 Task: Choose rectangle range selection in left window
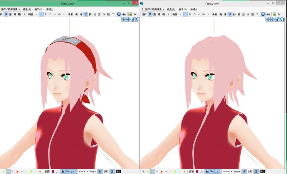41,14
